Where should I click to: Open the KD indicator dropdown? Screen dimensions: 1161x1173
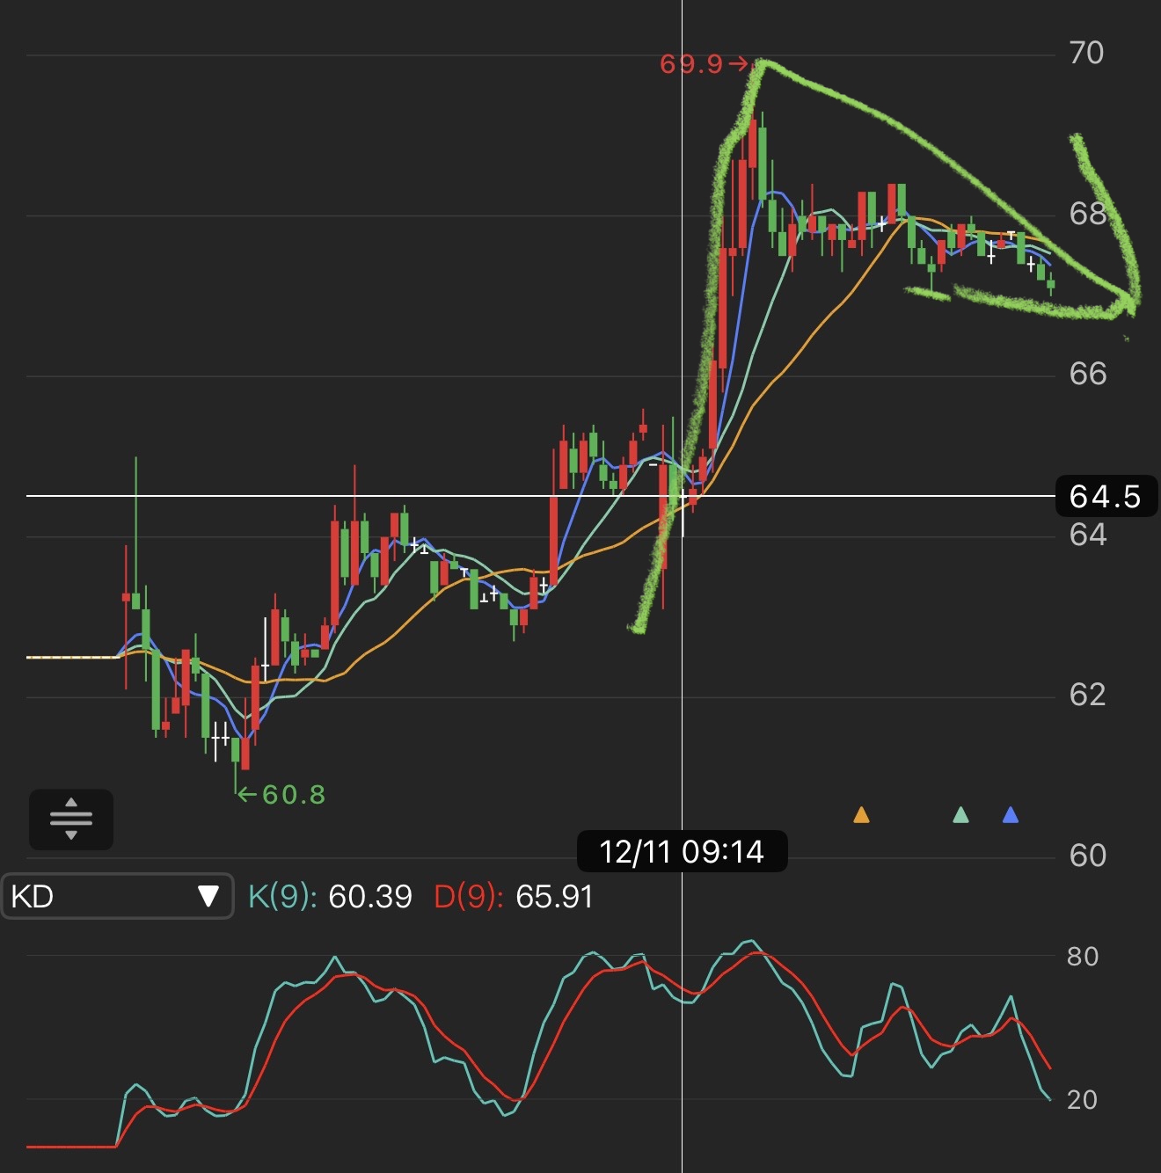pyautogui.click(x=118, y=896)
